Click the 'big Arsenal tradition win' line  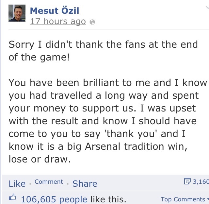98,146
